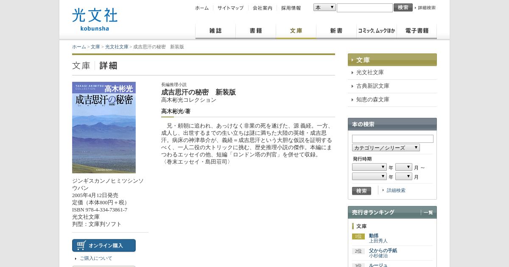The image size is (509, 267).
Task: Switch to the 文庫 tab
Action: [296, 31]
